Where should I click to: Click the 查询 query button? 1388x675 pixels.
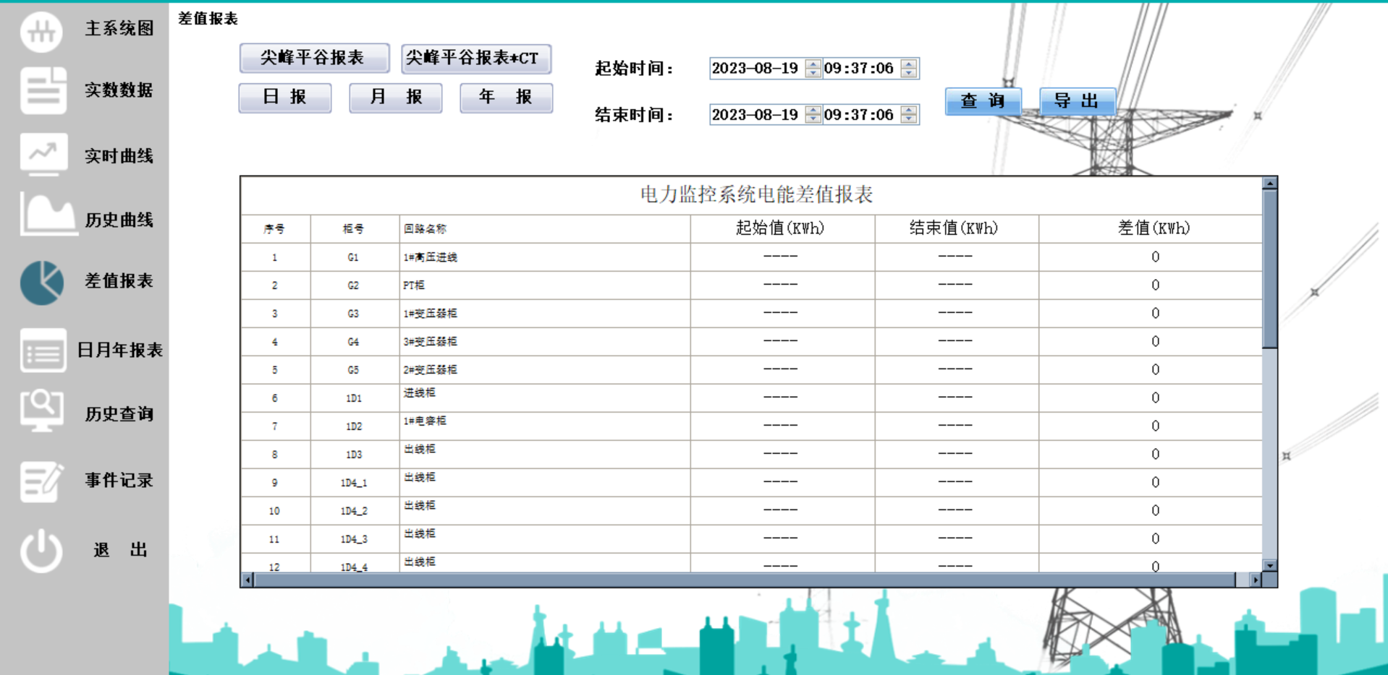(983, 101)
